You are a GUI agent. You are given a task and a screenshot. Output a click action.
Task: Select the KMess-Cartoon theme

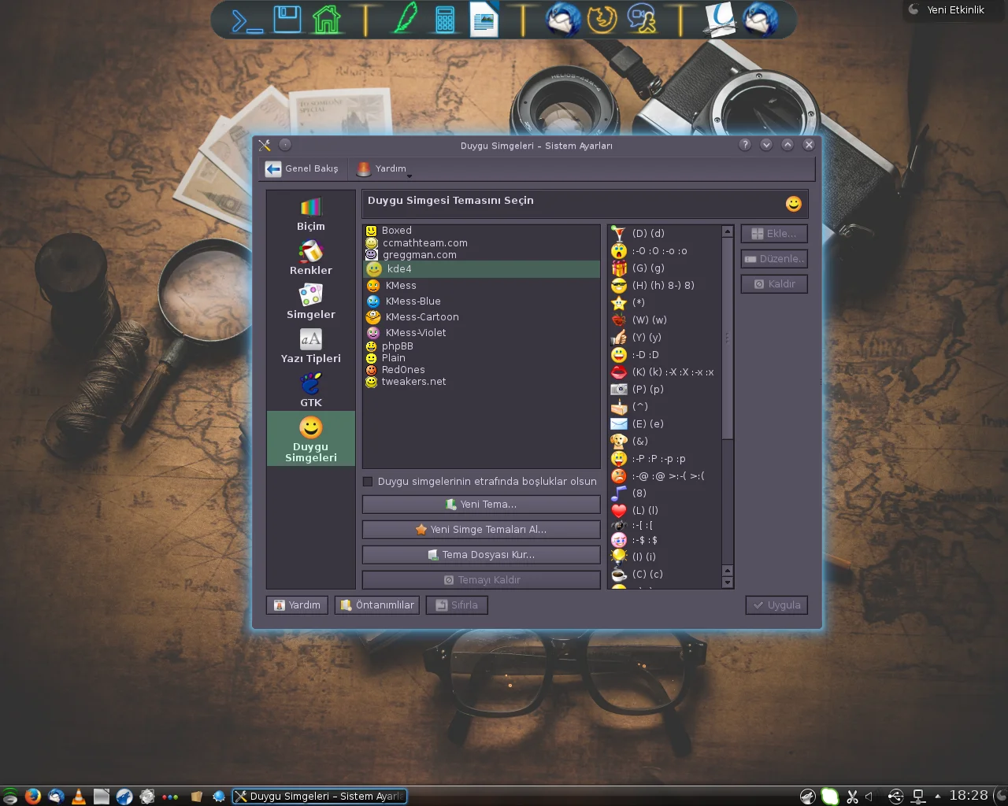click(x=421, y=317)
